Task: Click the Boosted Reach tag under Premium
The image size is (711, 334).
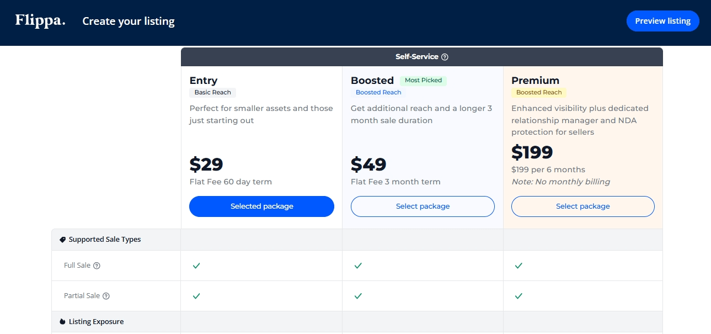Action: (539, 92)
